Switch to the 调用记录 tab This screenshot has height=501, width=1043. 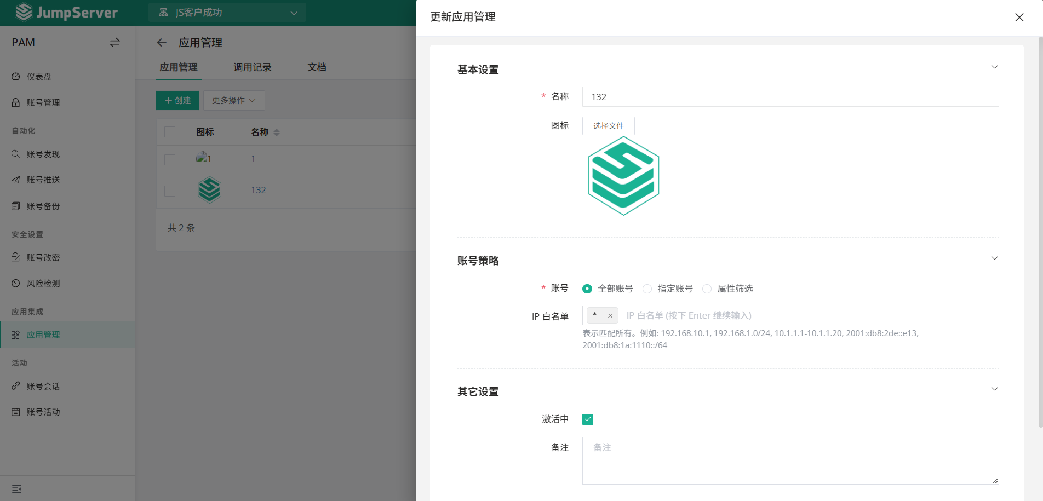[x=253, y=67]
